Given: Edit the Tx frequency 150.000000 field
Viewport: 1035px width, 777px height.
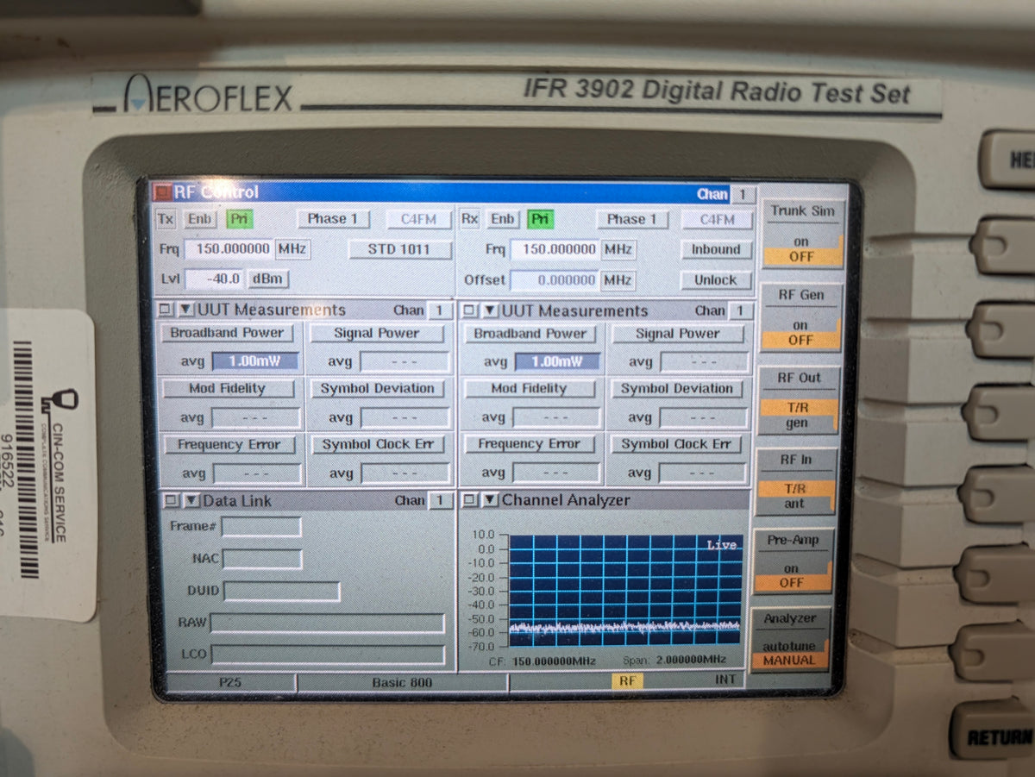Looking at the screenshot, I should click(229, 249).
